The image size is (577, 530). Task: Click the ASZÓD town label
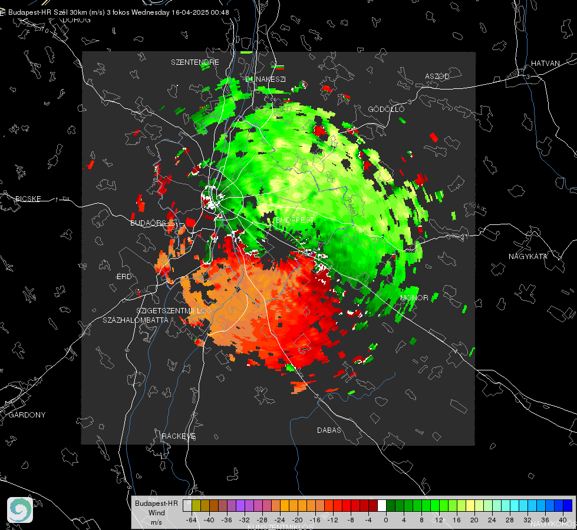[x=437, y=77]
